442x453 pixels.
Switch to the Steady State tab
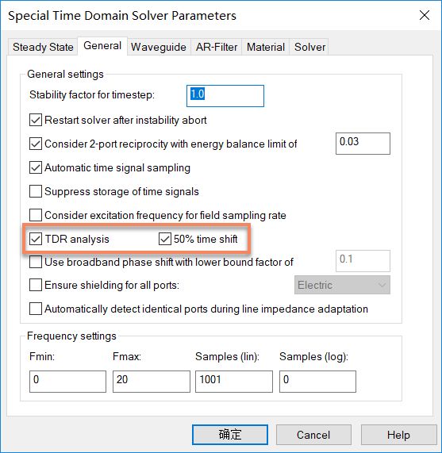click(43, 47)
